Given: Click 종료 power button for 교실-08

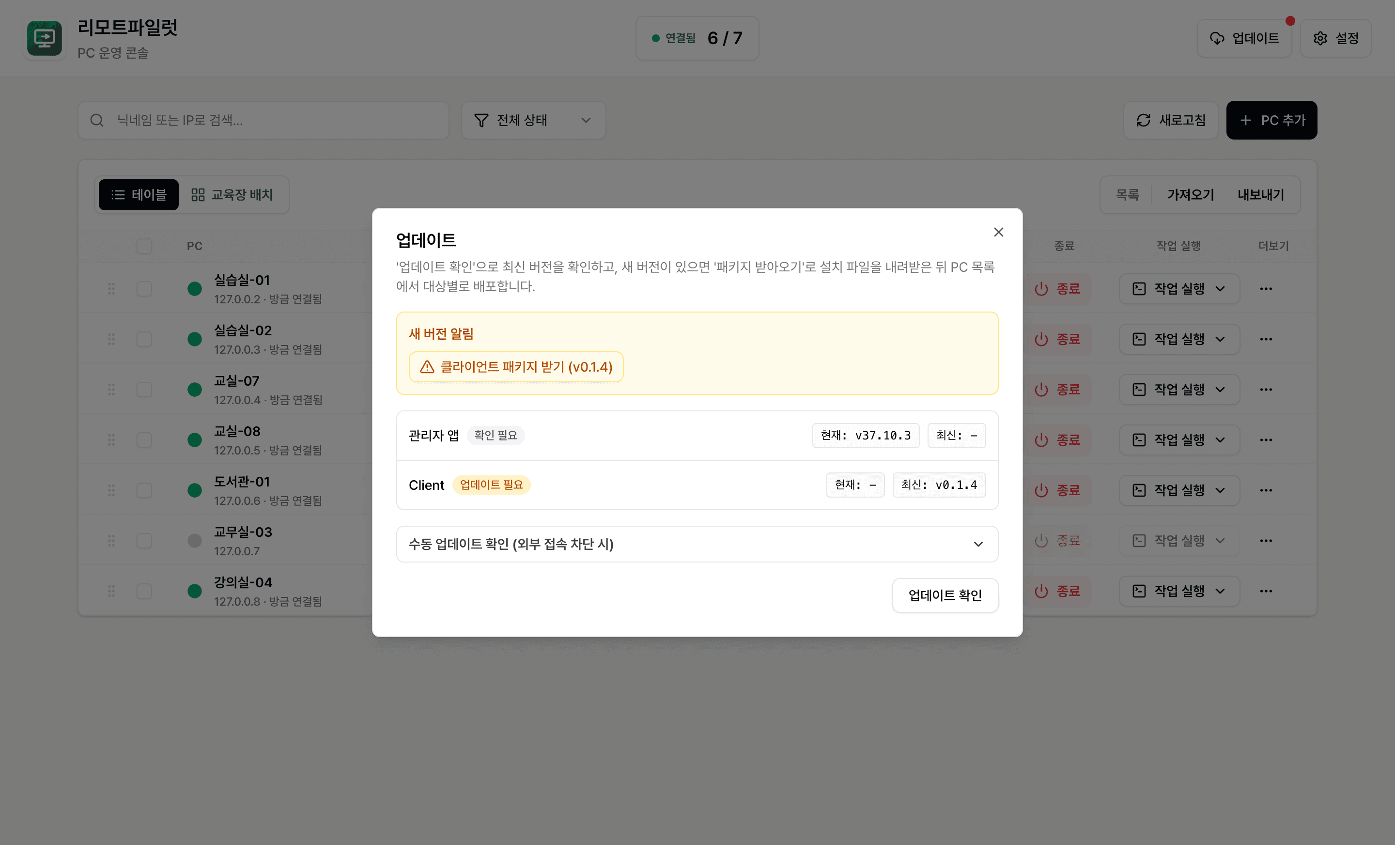Looking at the screenshot, I should 1057,440.
